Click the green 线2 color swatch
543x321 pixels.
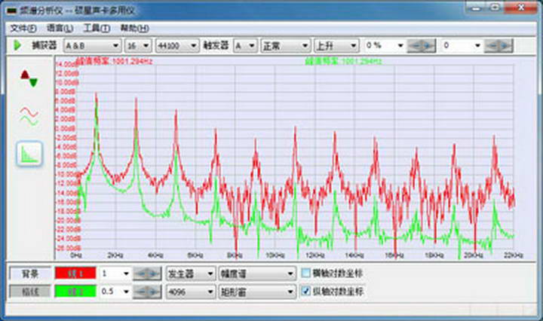[x=75, y=291]
